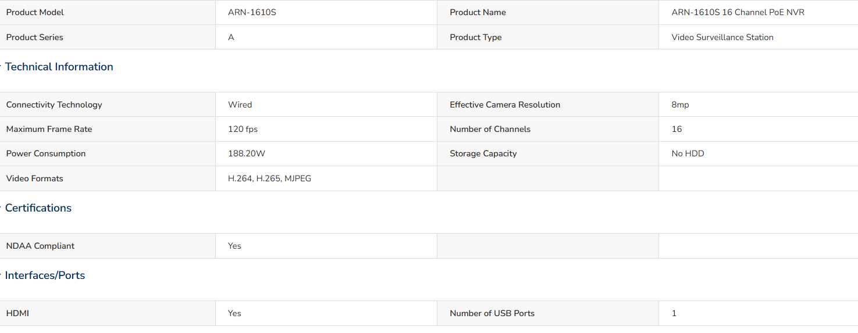This screenshot has height=333, width=858.
Task: Click the 188.20W power consumption value
Action: pos(247,153)
